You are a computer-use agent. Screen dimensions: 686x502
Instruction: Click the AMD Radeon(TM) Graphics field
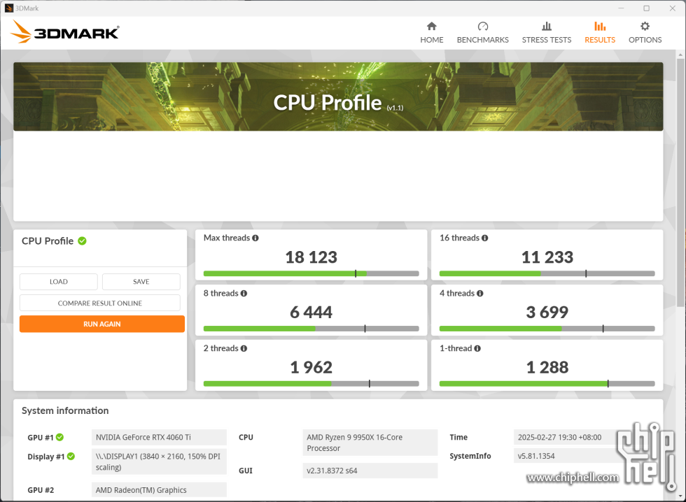160,490
